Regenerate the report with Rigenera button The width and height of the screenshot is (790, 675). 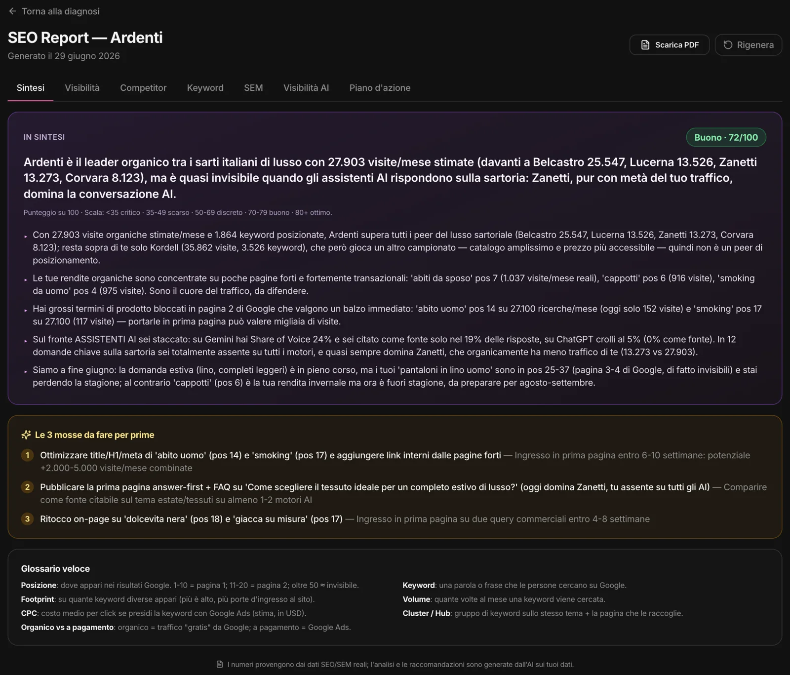point(748,45)
